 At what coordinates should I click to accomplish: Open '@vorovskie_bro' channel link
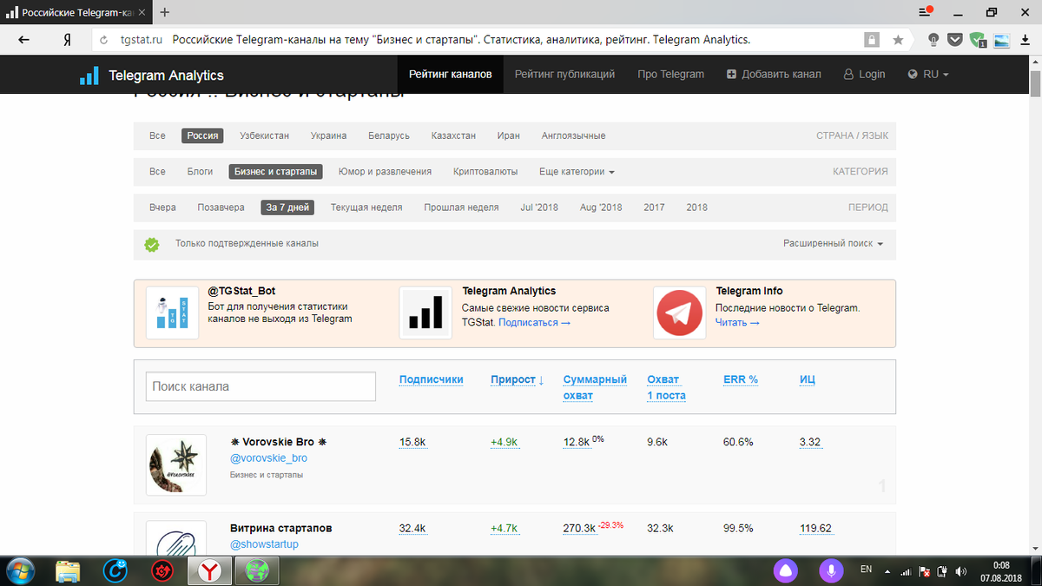[268, 458]
